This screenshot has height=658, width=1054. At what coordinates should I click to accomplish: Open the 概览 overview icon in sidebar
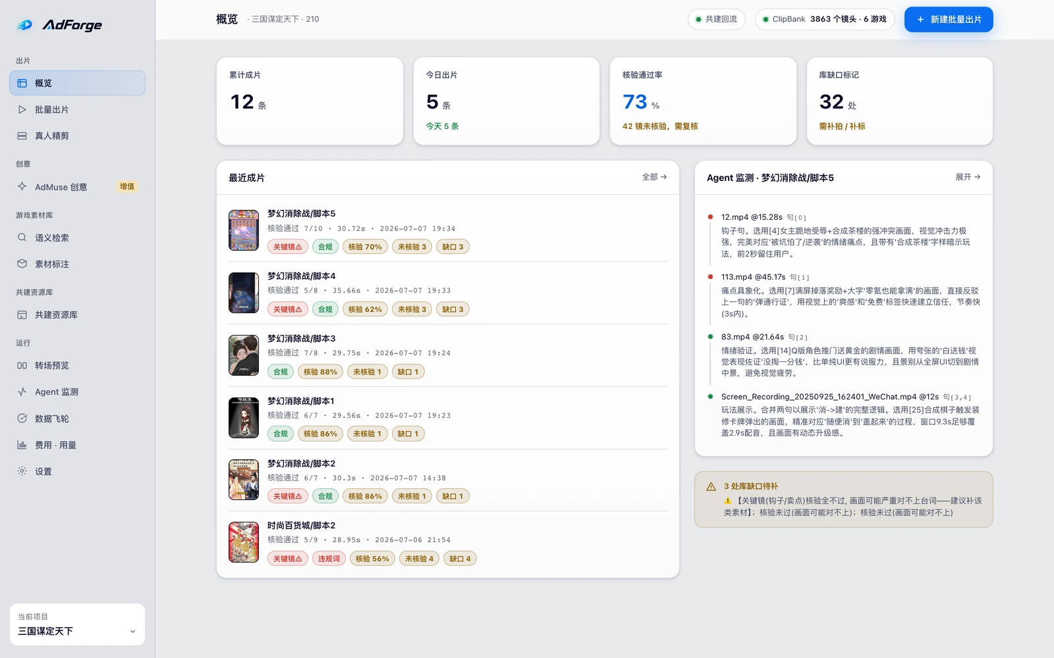(x=22, y=83)
